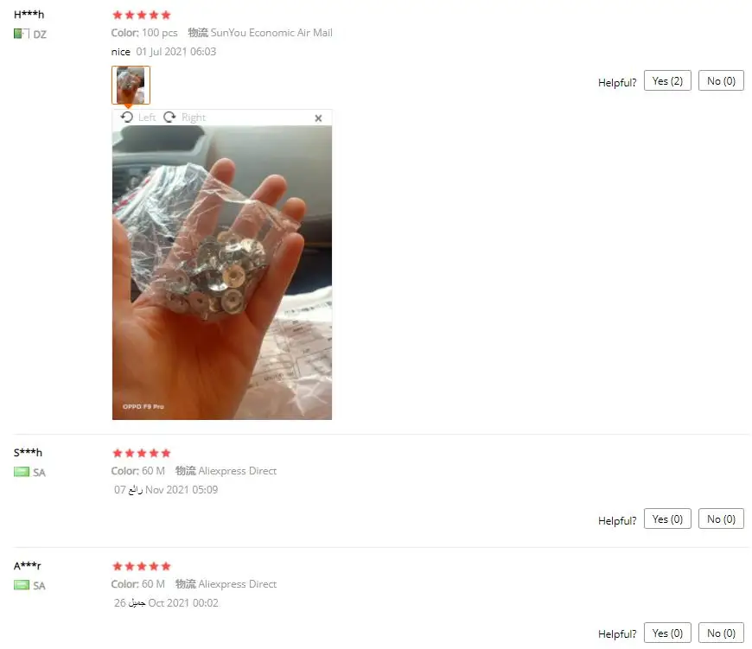Image resolution: width=752 pixels, height=649 pixels.
Task: Click the rotate left arrow icon
Action: tap(126, 118)
